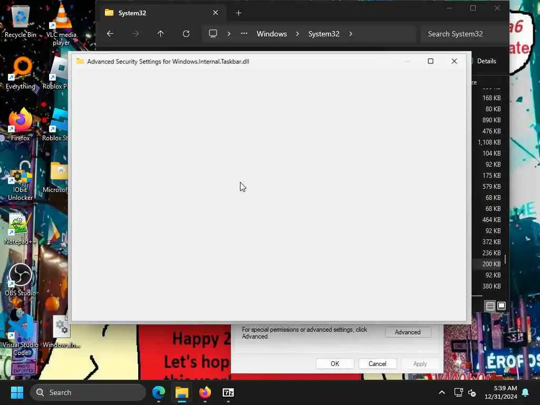
Task: Click Windows in the breadcrumb path
Action: (x=272, y=34)
